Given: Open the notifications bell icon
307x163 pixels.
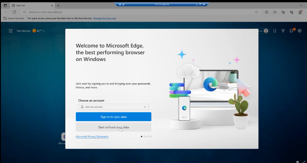Looking at the screenshot, I should 291,31.
